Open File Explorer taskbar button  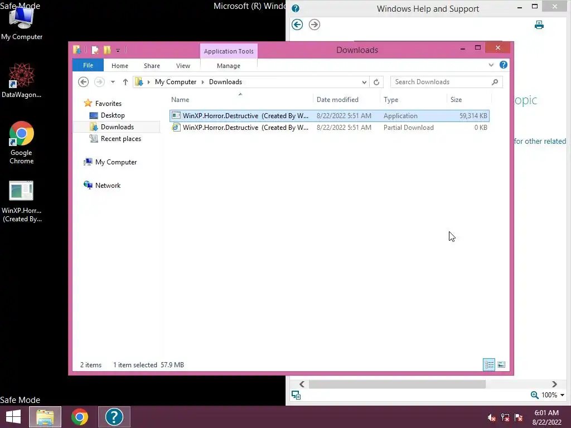[45, 417]
